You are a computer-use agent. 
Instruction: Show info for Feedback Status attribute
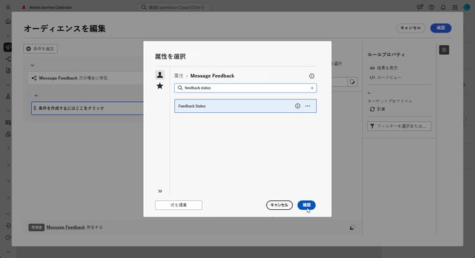tap(298, 106)
